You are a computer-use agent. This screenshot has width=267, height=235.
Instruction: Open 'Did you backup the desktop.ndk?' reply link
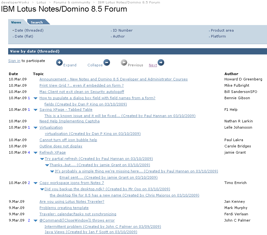(107, 189)
